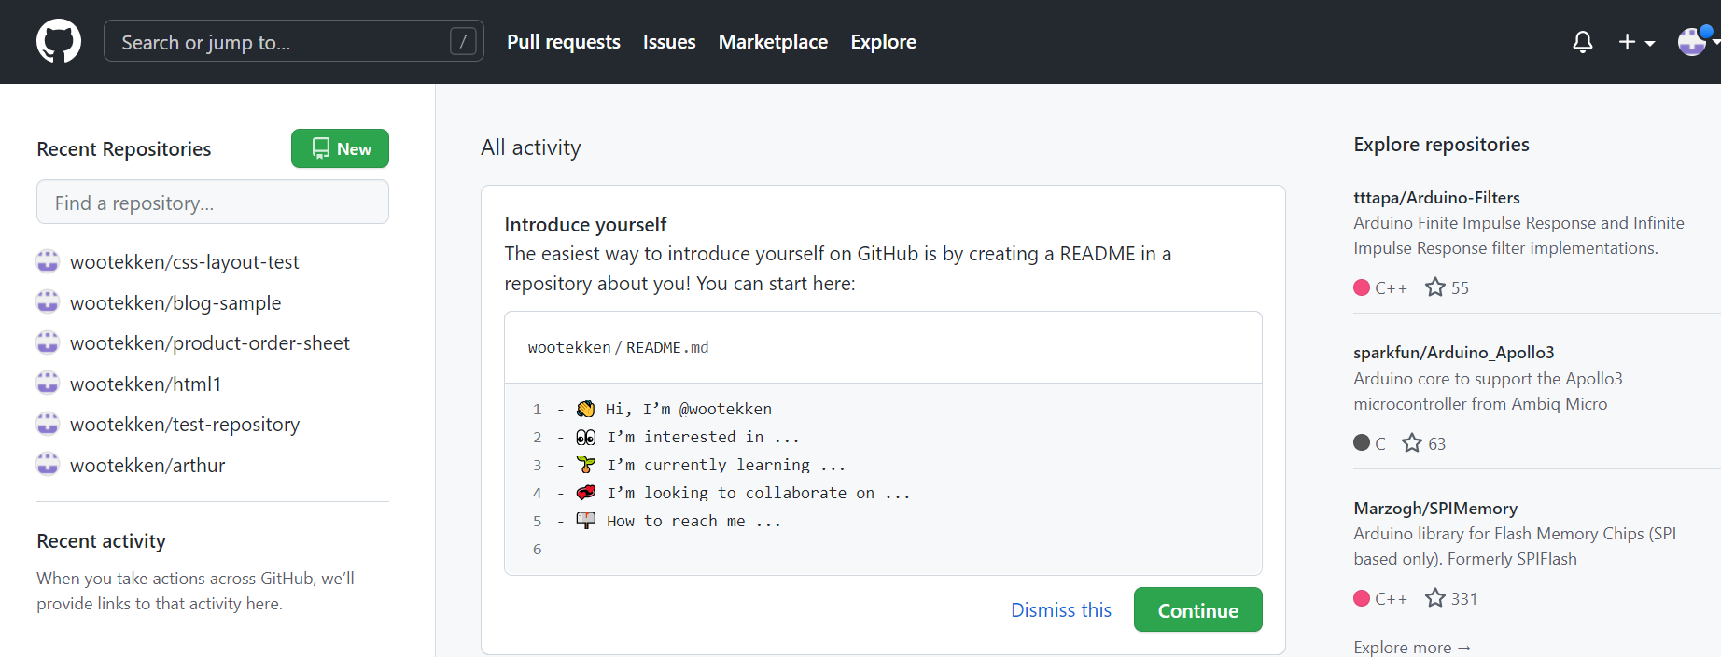1721x657 pixels.
Task: Click avatar icon beside arthur
Action: pos(48,464)
